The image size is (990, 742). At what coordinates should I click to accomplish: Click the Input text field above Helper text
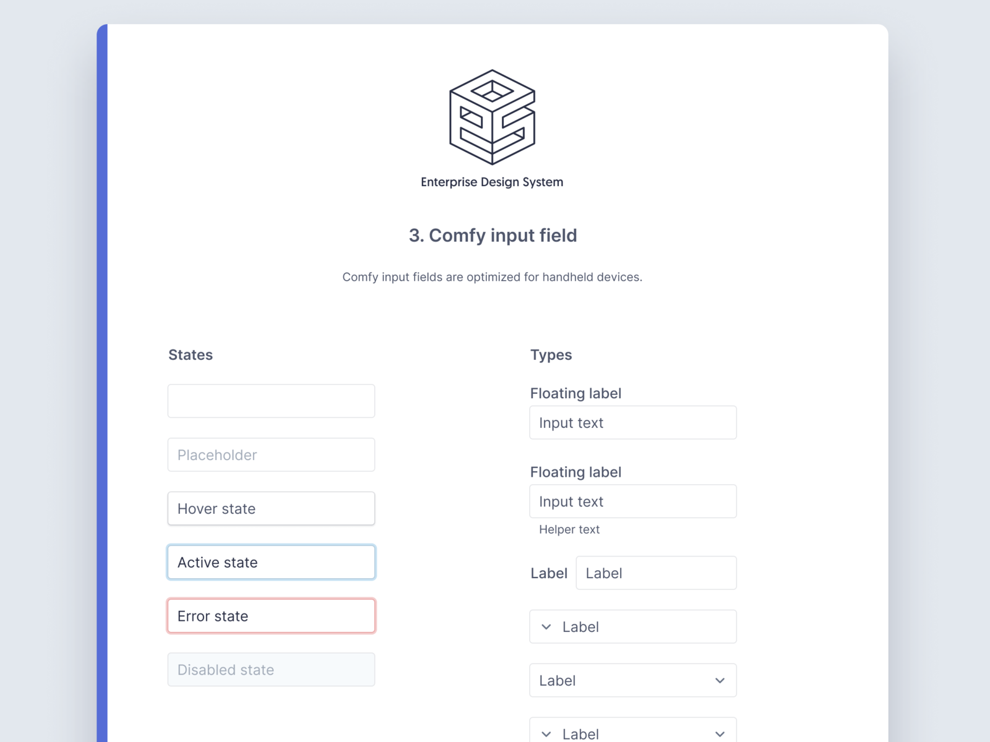pyautogui.click(x=632, y=501)
